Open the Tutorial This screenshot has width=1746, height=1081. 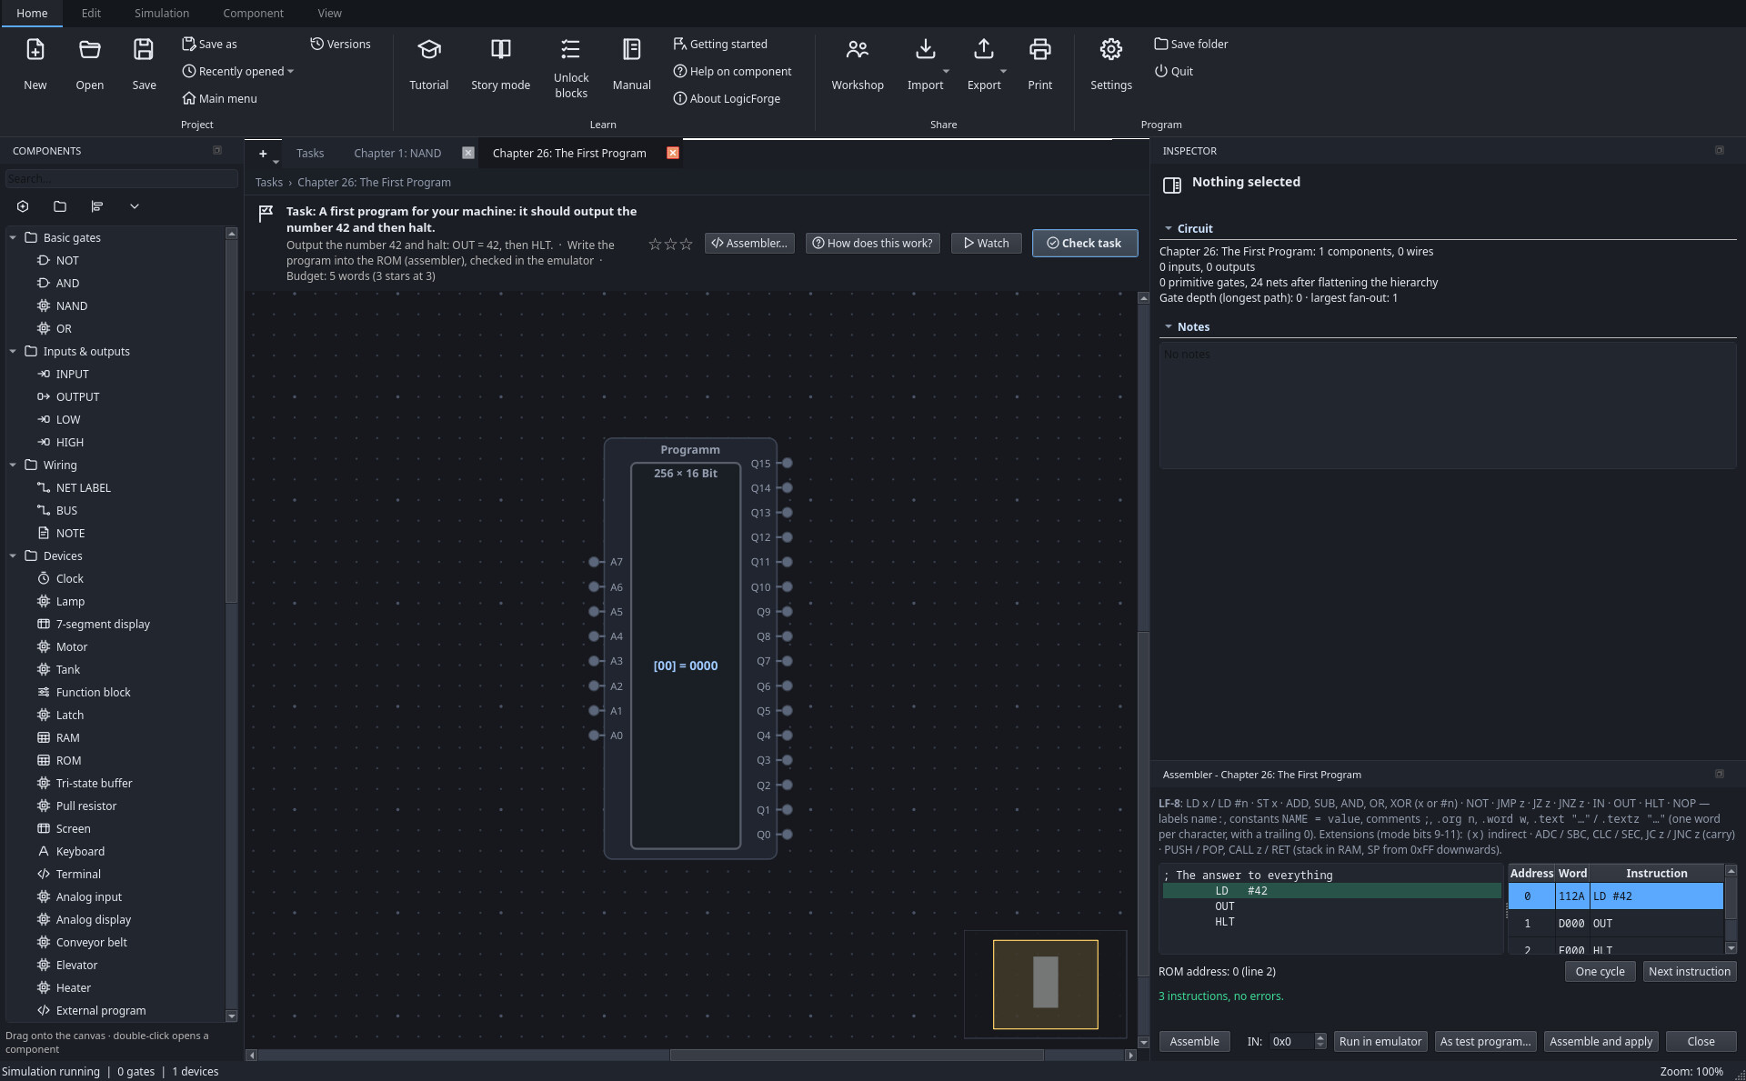tap(428, 64)
